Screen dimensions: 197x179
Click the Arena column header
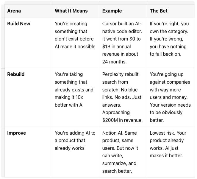[14, 11]
